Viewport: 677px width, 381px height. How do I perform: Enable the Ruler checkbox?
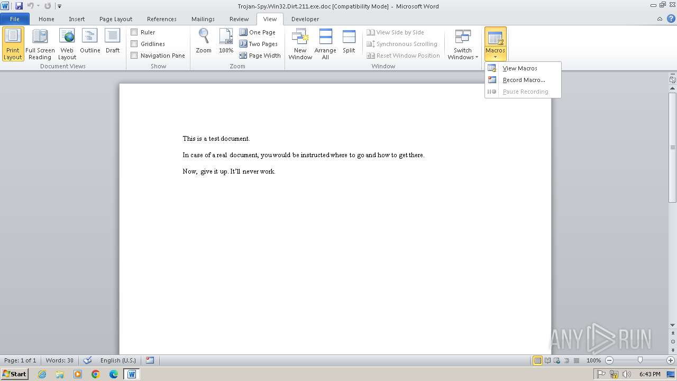tap(134, 32)
